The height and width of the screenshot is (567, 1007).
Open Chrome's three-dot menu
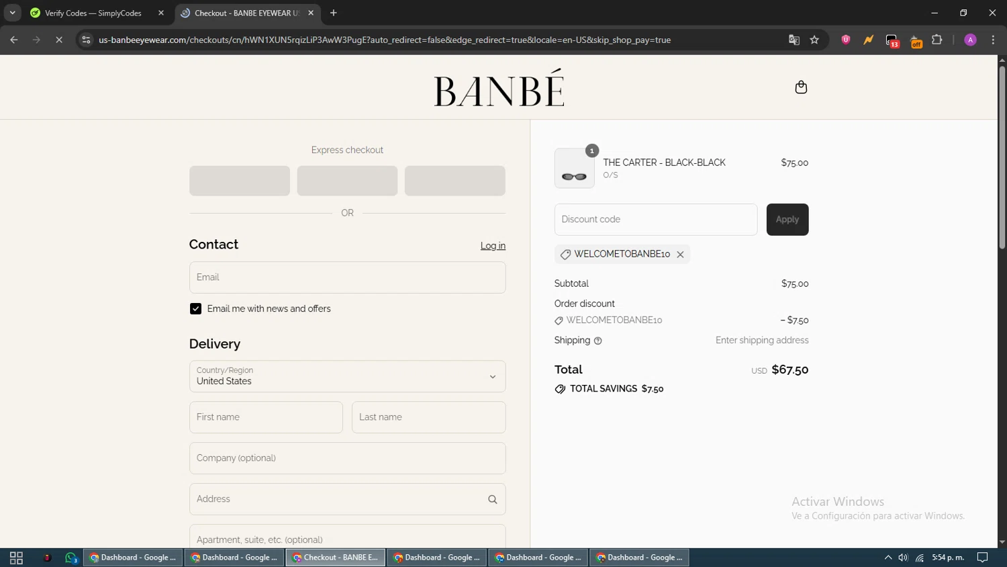pos(993,40)
